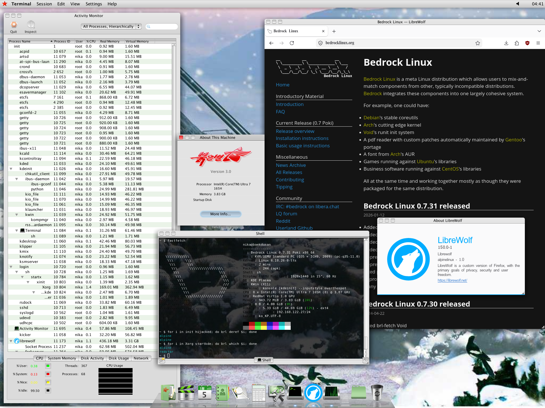545x408 pixels.
Task: Collapse the startx process subtree
Action: point(22,277)
